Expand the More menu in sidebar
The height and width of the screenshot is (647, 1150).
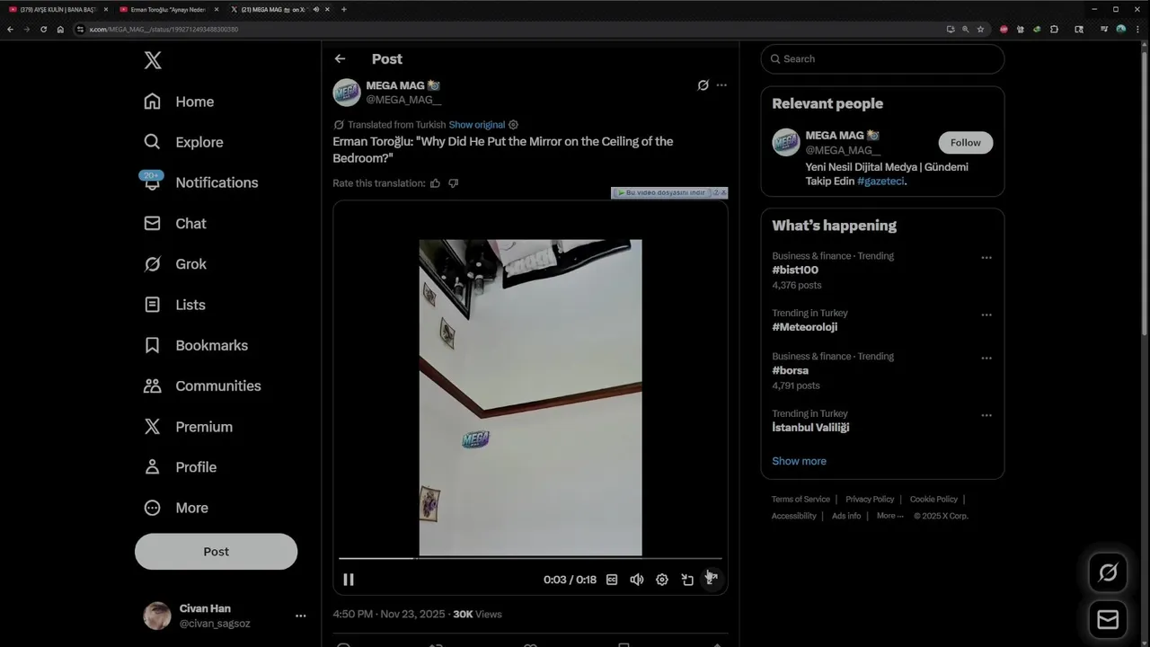point(176,508)
